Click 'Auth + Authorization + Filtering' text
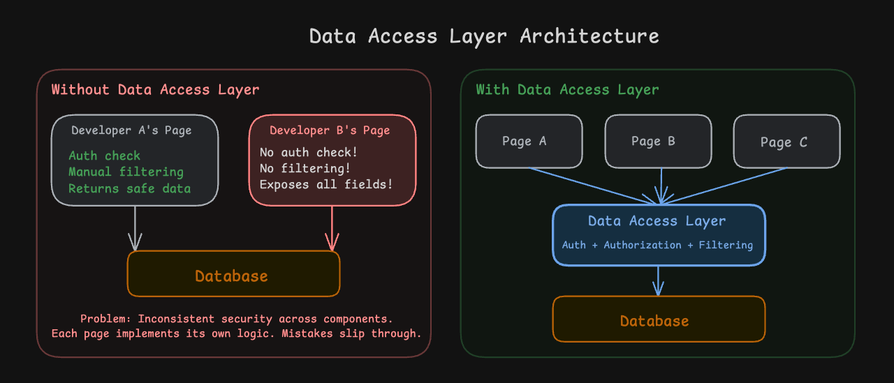Image resolution: width=894 pixels, height=383 pixels. 657,246
